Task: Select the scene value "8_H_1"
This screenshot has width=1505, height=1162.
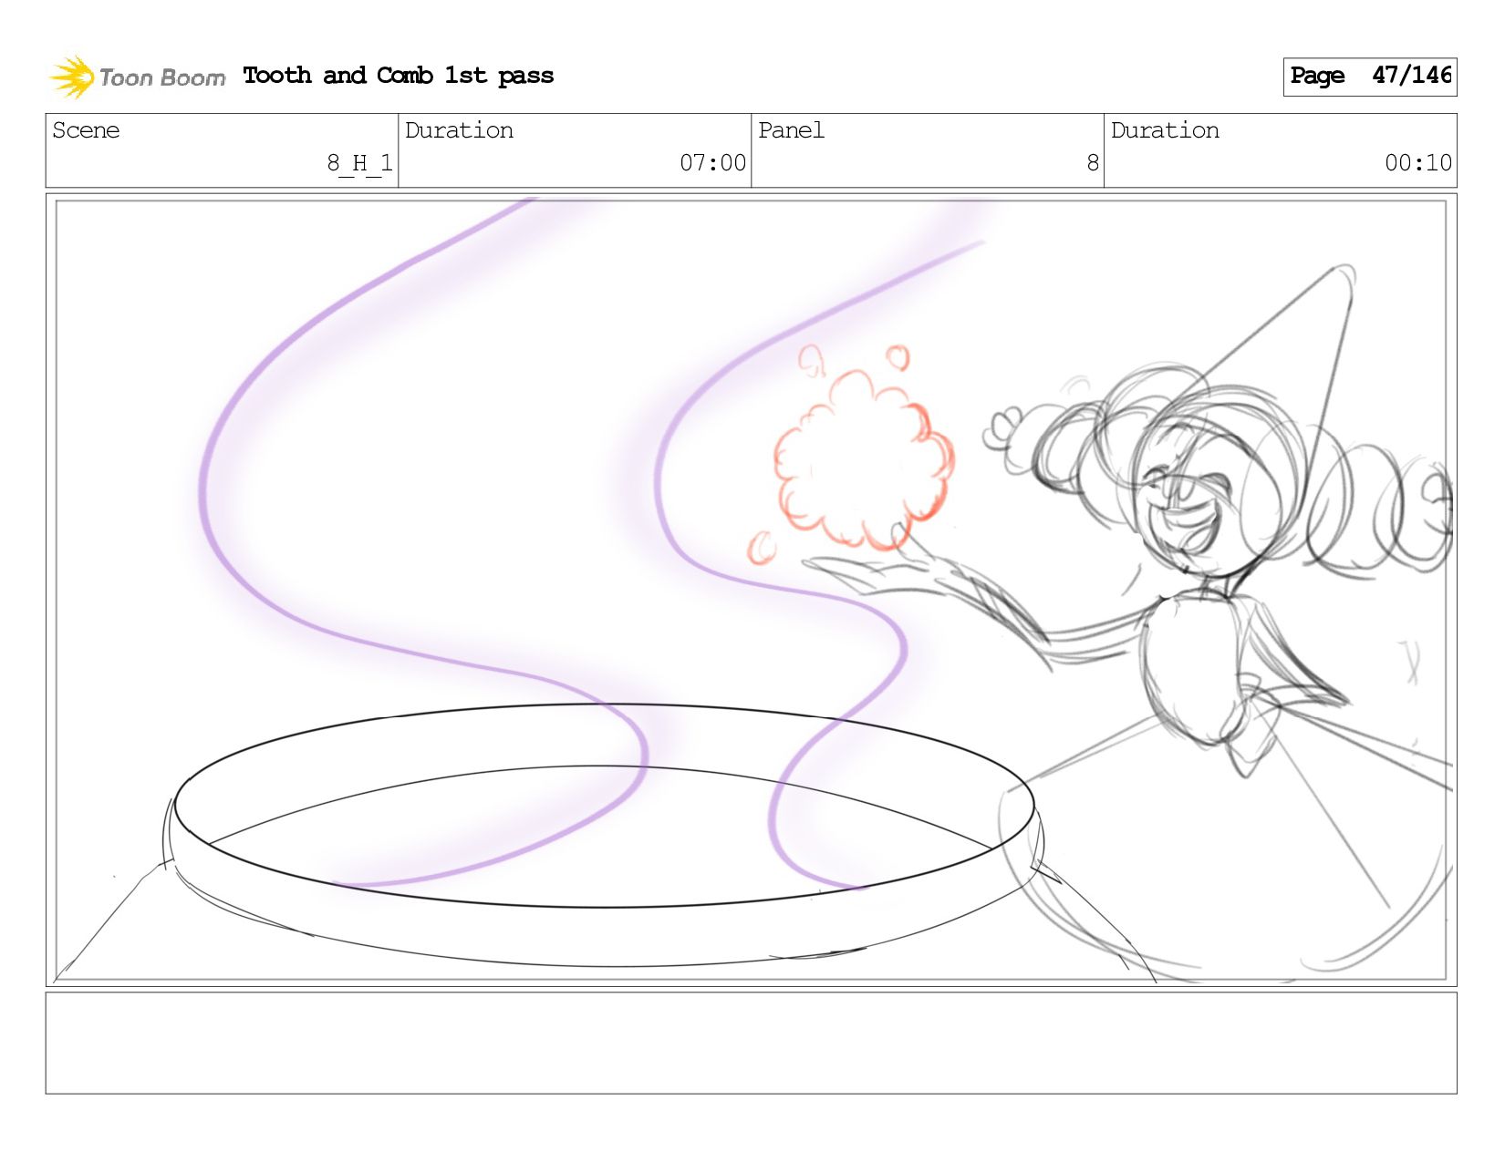Action: (x=360, y=163)
